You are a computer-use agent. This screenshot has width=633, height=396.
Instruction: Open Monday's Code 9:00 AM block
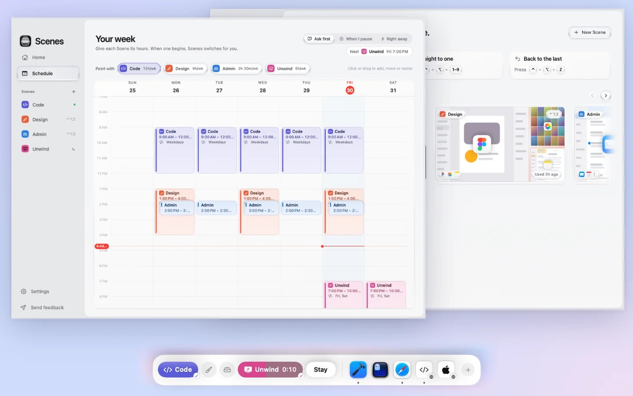[175, 150]
